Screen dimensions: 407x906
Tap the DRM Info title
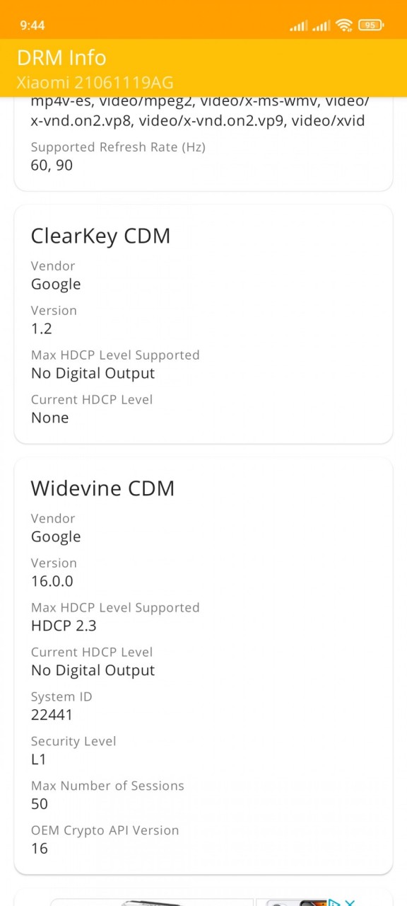(x=61, y=57)
